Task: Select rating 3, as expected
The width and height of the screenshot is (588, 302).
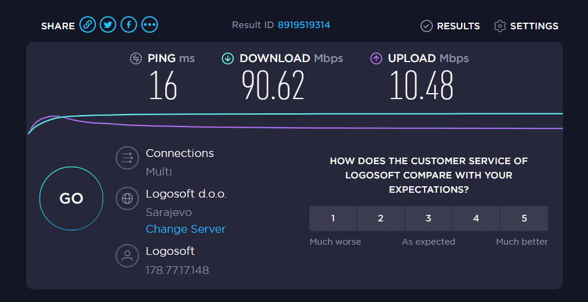Action: (x=428, y=218)
